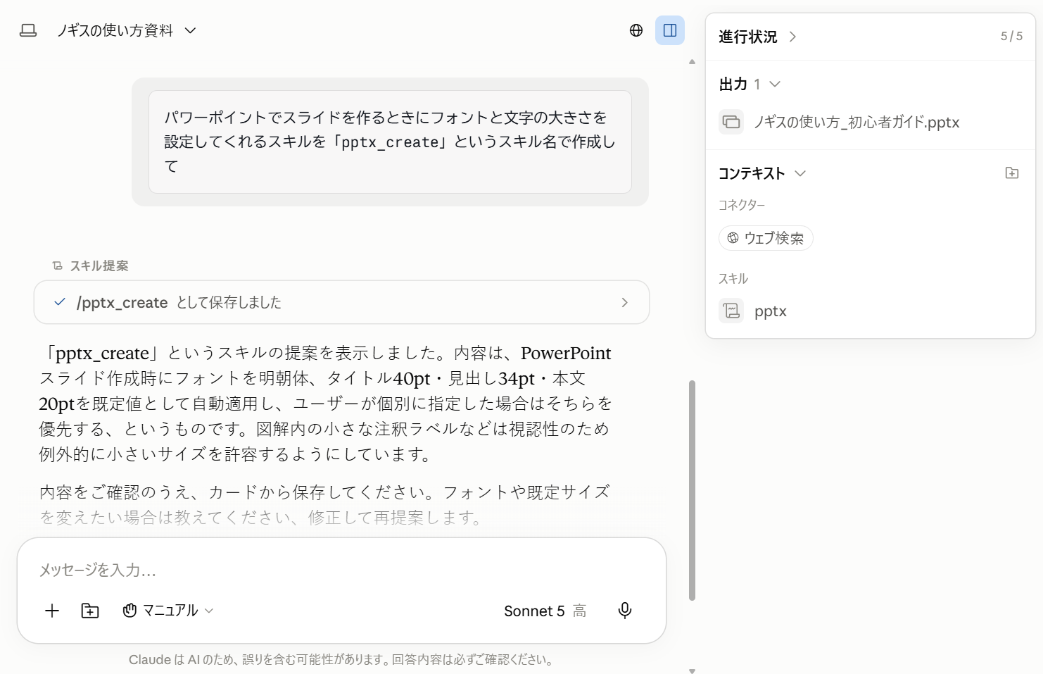The image size is (1043, 674).
Task: Click the plus attachment button
Action: [x=52, y=611]
